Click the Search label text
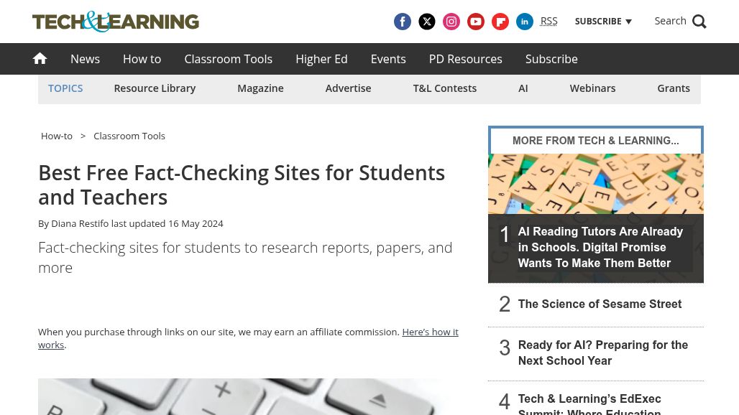739x415 pixels. [670, 21]
